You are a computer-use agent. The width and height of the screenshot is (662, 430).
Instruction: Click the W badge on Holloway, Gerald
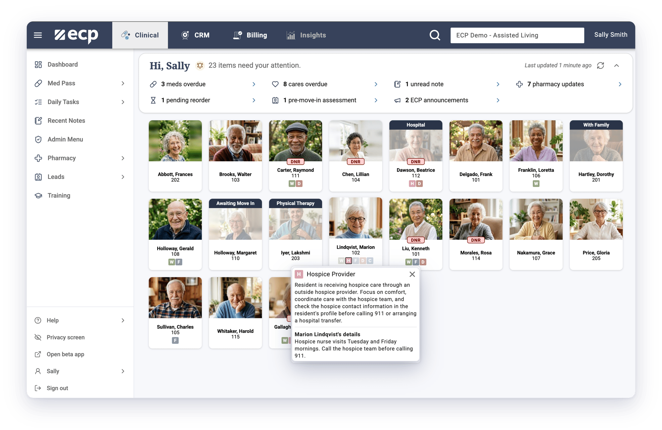[x=171, y=262]
